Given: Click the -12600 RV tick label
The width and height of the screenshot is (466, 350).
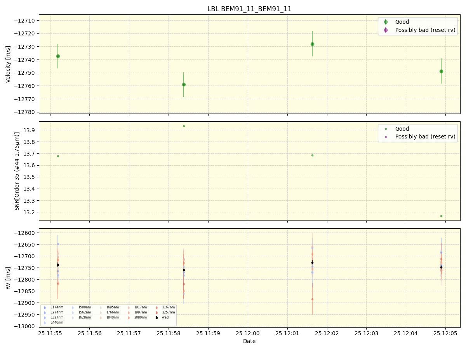Looking at the screenshot, I should pos(25,233).
